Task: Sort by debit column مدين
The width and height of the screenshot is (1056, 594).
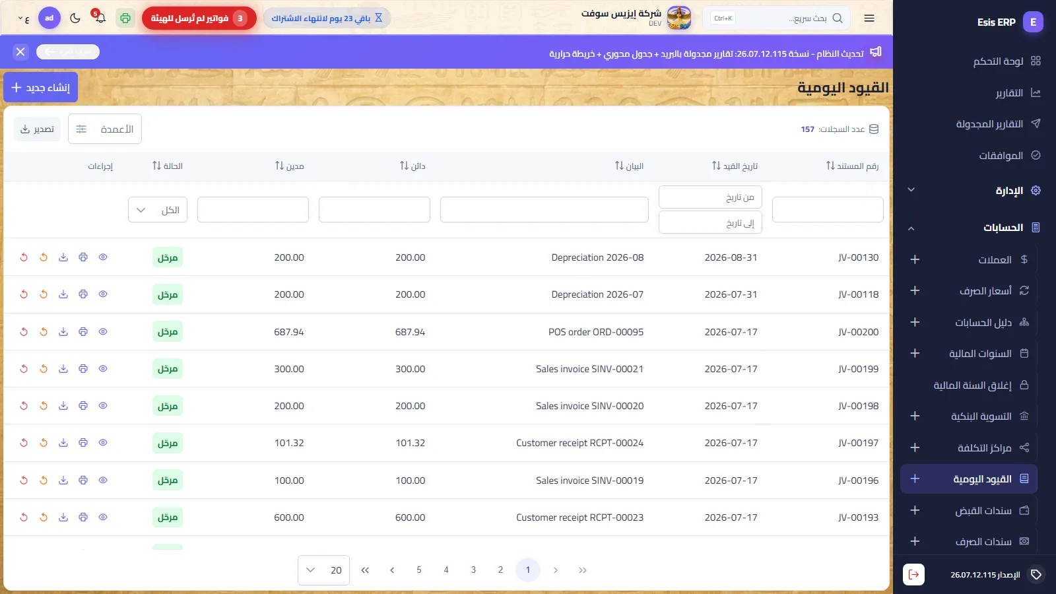Action: 289,166
